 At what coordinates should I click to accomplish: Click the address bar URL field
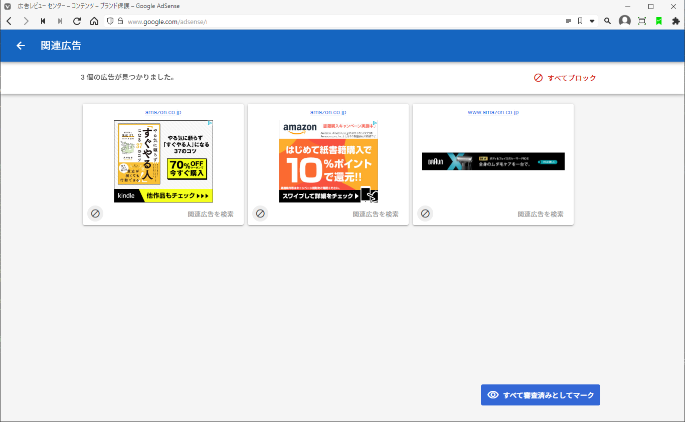pos(343,22)
